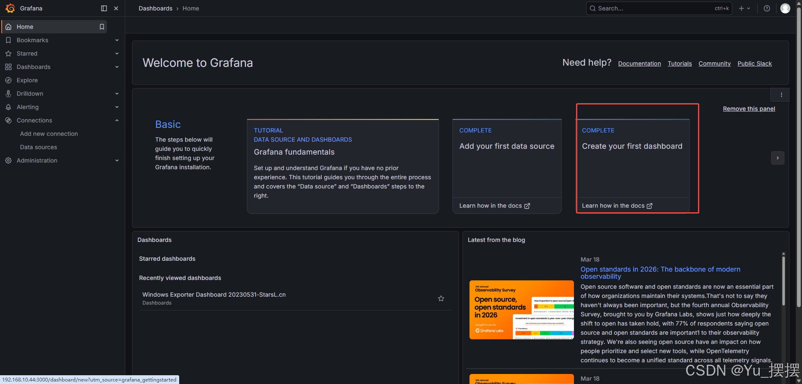Click the main page vertical scrollbar
The height and width of the screenshot is (384, 802).
point(799,157)
